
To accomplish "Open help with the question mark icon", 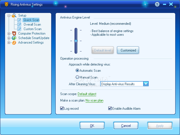I will click(157, 4).
